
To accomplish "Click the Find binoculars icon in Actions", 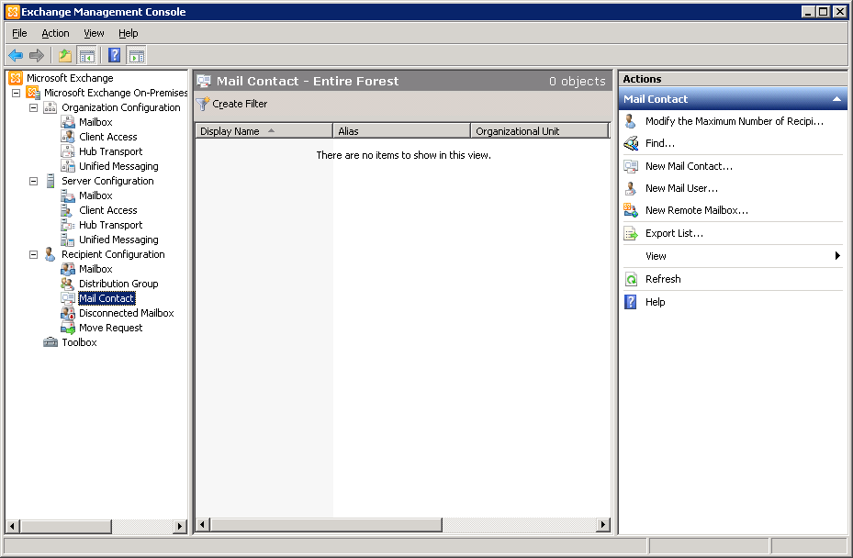I will pyautogui.click(x=631, y=143).
